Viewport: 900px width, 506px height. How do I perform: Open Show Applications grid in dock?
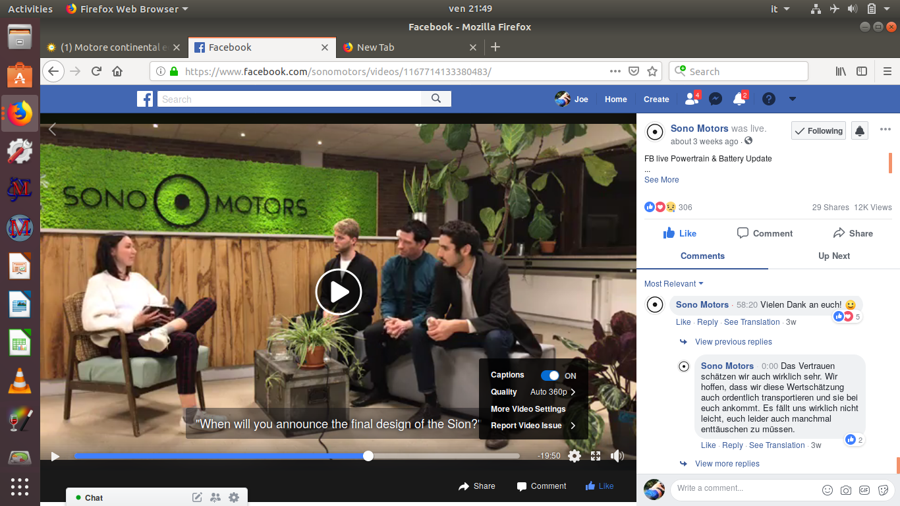(x=20, y=486)
